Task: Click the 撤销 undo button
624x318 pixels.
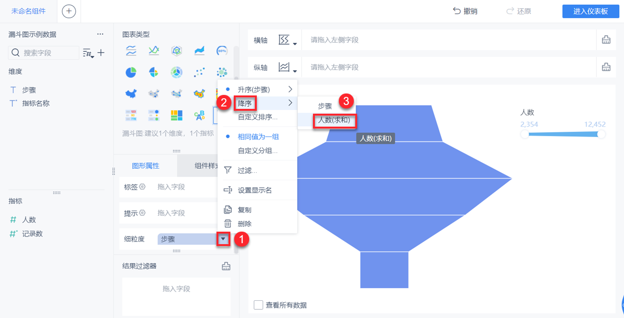Action: [465, 11]
